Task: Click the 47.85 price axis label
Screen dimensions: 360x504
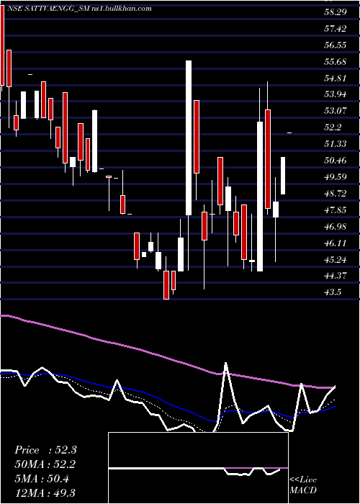Action: (x=336, y=210)
